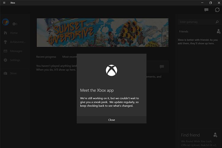This screenshot has width=222, height=148.
Task: Restore down the Xbox window
Action: 210,3
